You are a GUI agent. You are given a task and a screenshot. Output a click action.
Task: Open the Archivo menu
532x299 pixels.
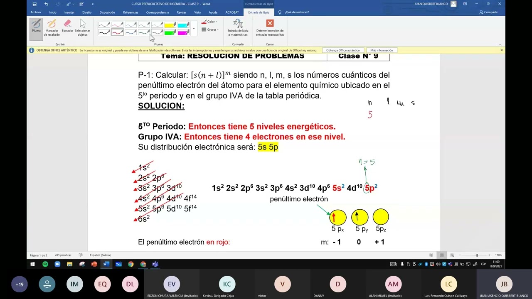coord(36,12)
